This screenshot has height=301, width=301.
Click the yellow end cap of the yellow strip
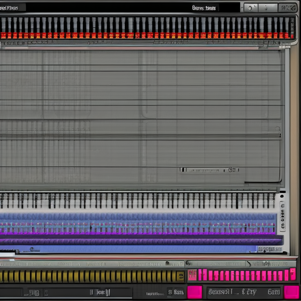pyautogui.click(x=180, y=276)
